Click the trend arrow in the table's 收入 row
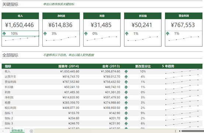The image size is (204, 133). click(126, 71)
